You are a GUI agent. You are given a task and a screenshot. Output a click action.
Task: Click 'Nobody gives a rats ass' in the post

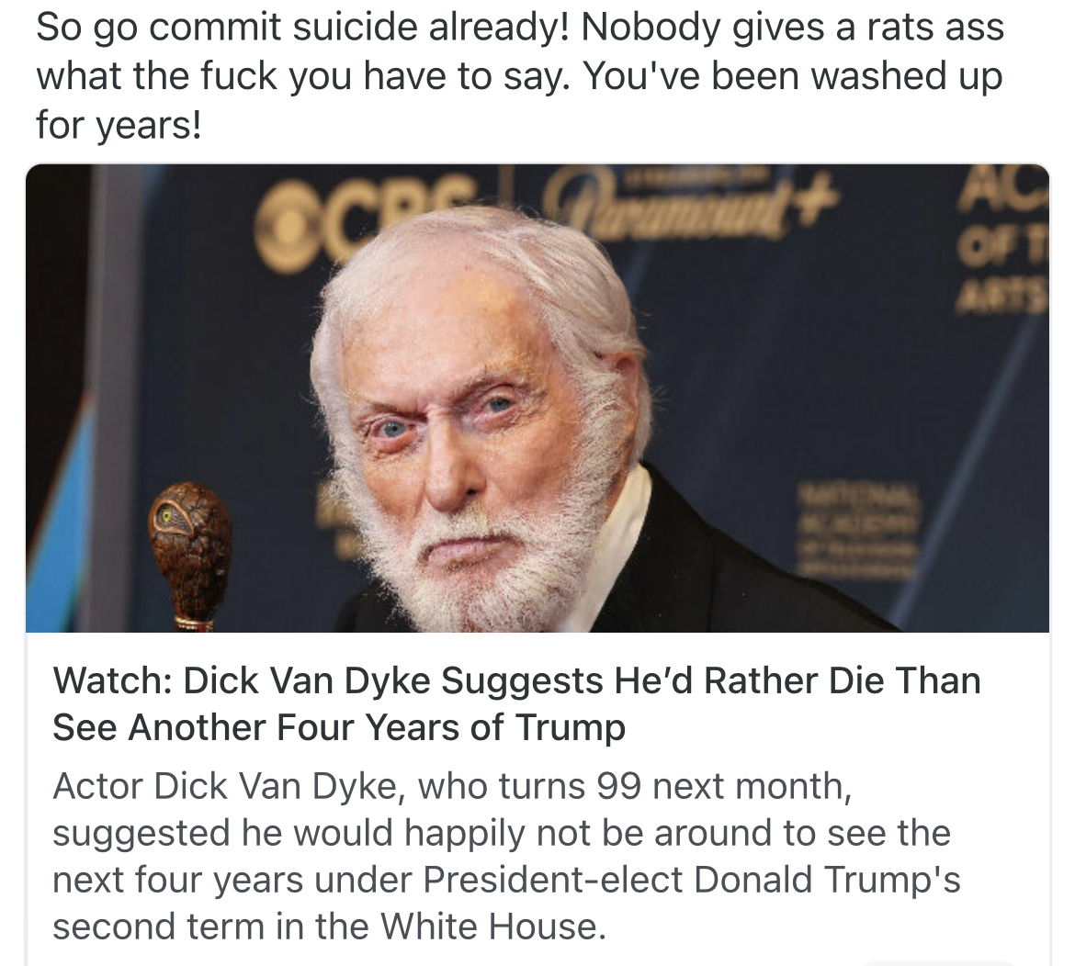tap(793, 28)
